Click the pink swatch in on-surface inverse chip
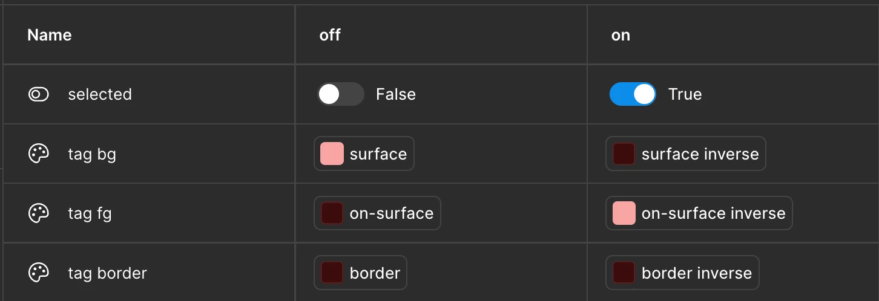The width and height of the screenshot is (879, 301). click(x=624, y=213)
